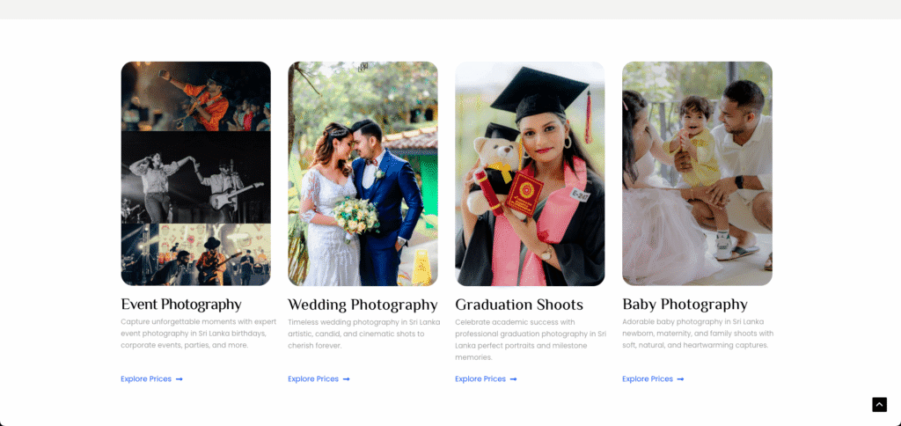901x426 pixels.
Task: Open Explore Prices under Wedding Photography
Action: 319,378
